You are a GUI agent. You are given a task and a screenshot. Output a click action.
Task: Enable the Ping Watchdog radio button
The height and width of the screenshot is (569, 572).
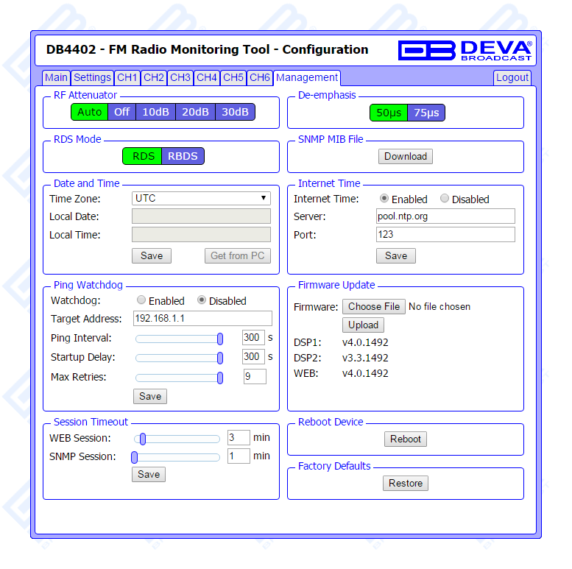click(141, 300)
